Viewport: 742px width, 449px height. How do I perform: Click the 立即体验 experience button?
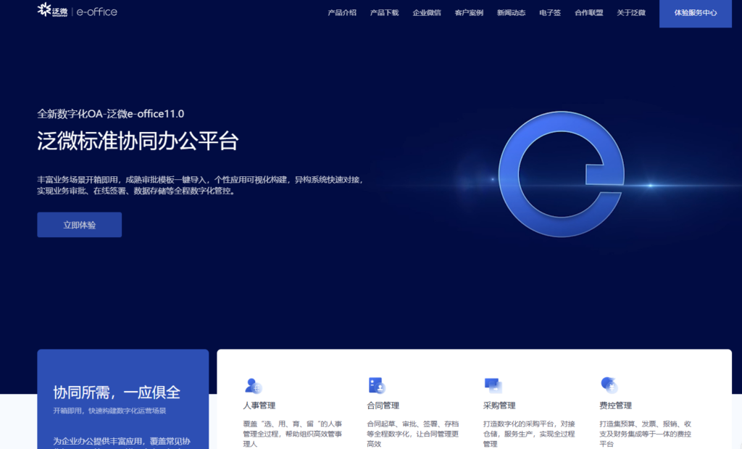coord(79,224)
